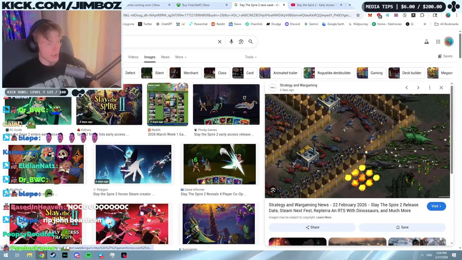This screenshot has width=462, height=260.
Task: Open Chrome extensions puzzle icon
Action: point(422,15)
